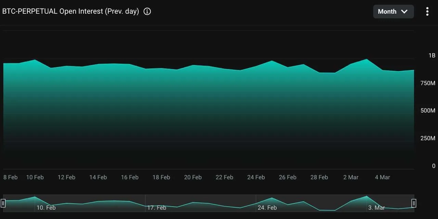The image size is (438, 219).
Task: Click the 14 Feb date label
Action: 98,177
